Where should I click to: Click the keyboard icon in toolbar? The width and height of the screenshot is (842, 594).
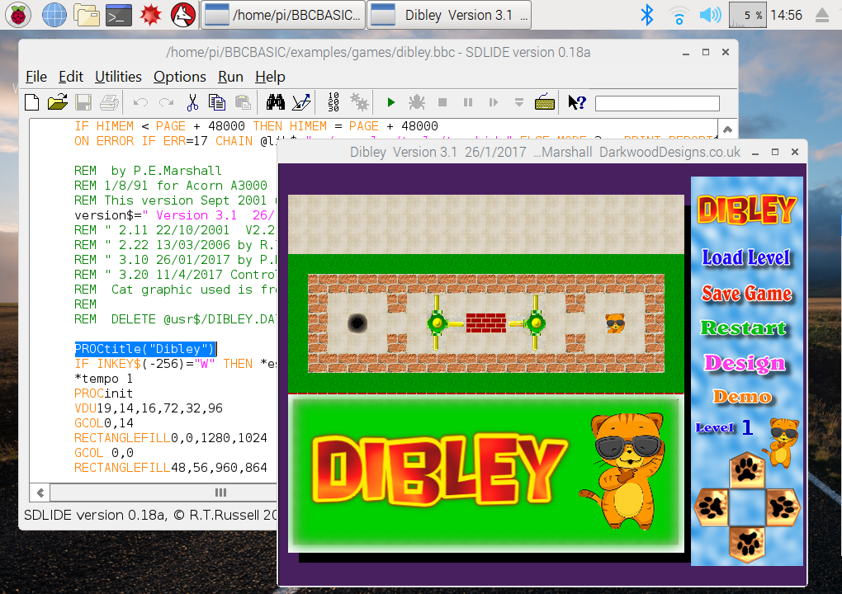tap(545, 102)
